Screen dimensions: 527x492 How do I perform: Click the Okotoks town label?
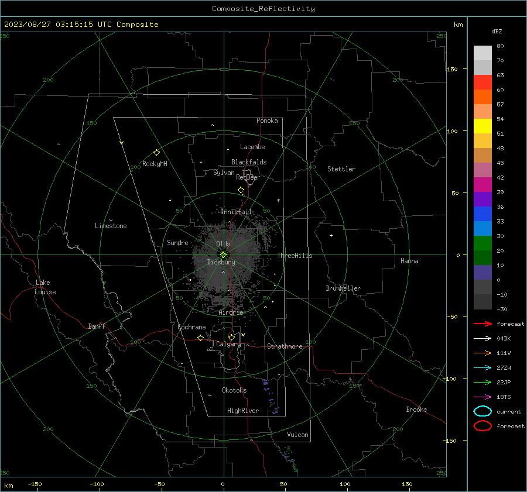coord(234,390)
